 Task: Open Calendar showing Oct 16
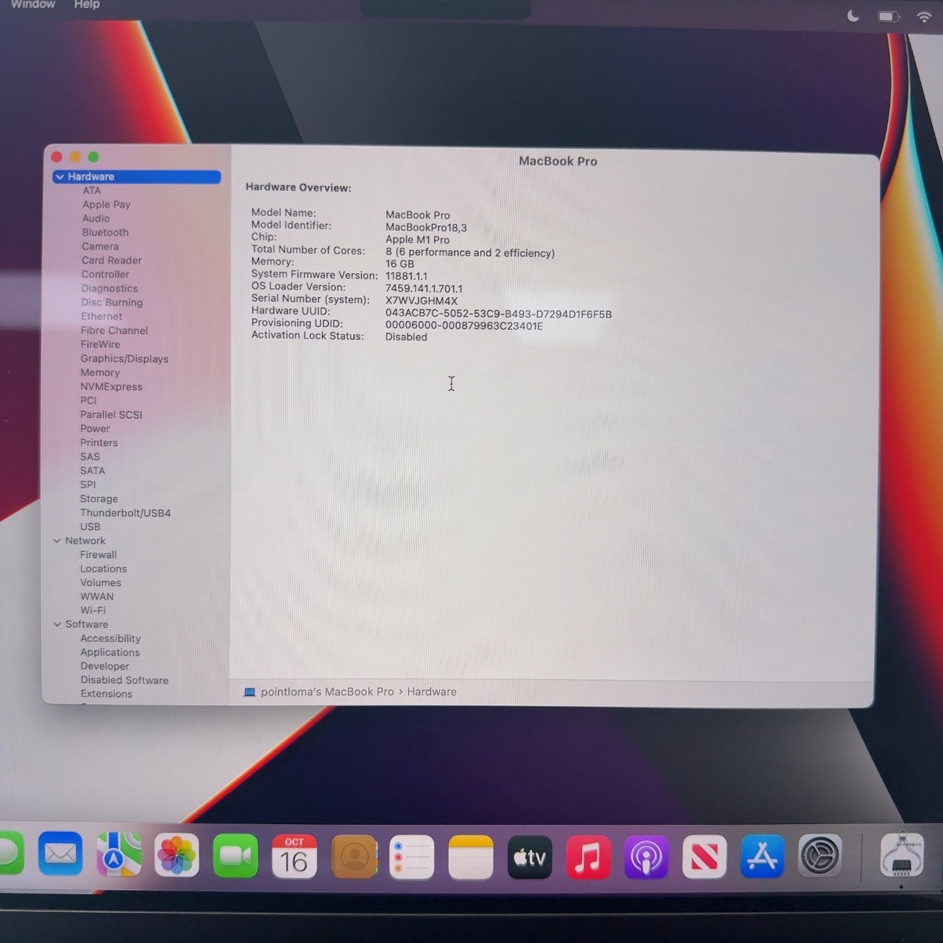pos(294,856)
